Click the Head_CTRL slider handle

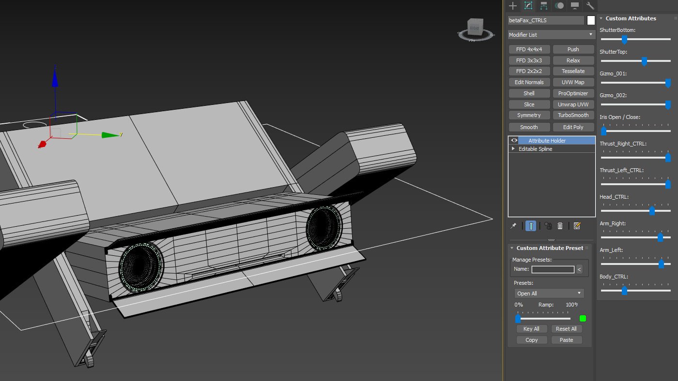click(x=652, y=210)
